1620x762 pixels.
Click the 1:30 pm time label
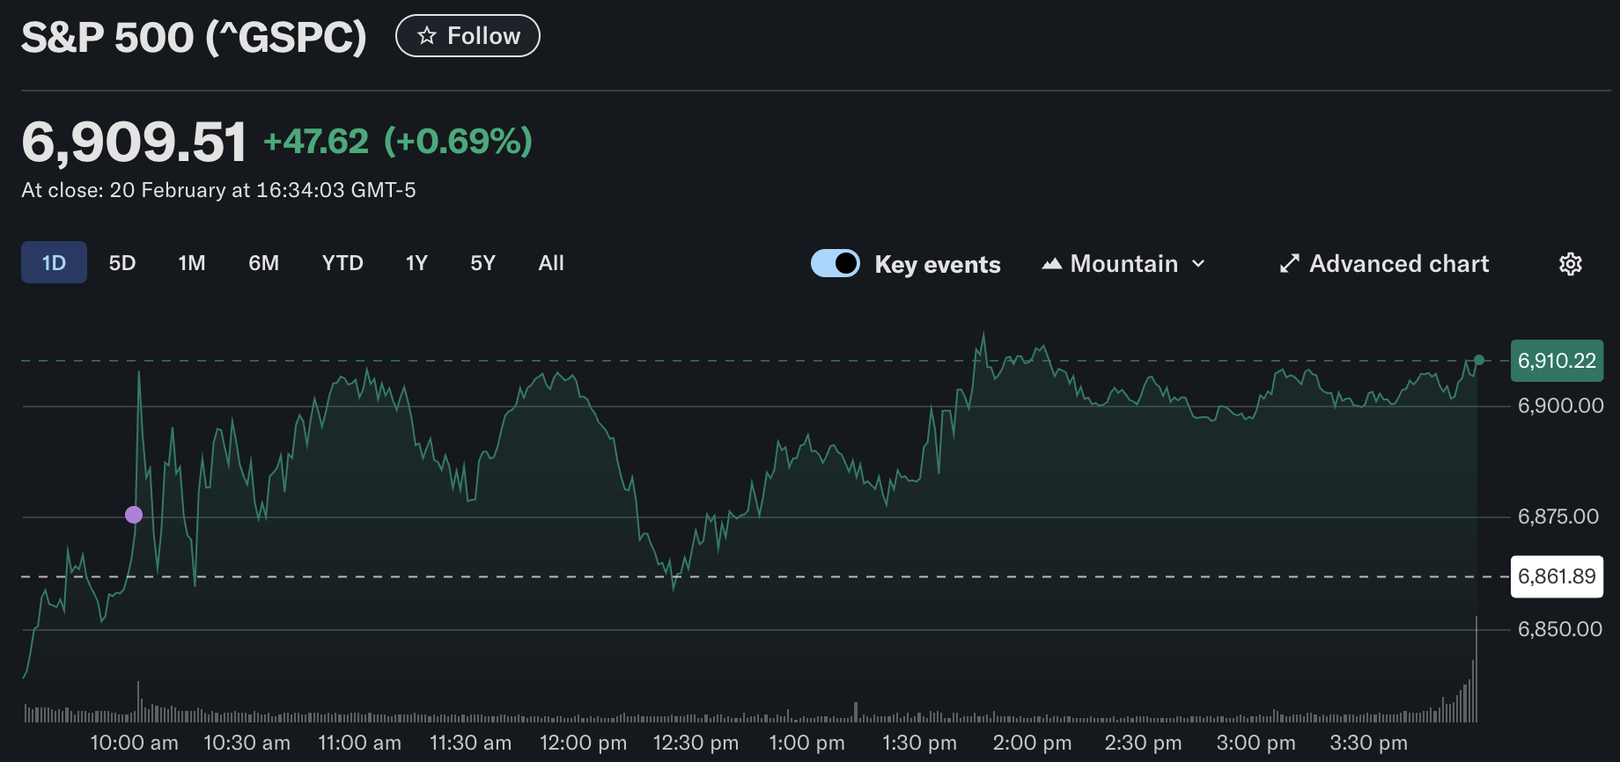[x=919, y=743]
